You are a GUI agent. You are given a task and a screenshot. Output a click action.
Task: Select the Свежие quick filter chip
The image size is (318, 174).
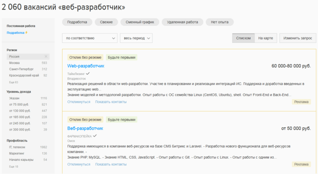click(106, 22)
